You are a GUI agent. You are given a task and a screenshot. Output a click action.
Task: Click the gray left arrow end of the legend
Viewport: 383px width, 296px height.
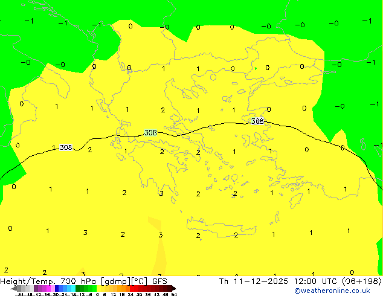[14, 288]
